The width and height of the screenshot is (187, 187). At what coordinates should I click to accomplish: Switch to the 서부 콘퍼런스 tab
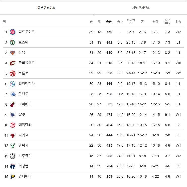point(141,8)
